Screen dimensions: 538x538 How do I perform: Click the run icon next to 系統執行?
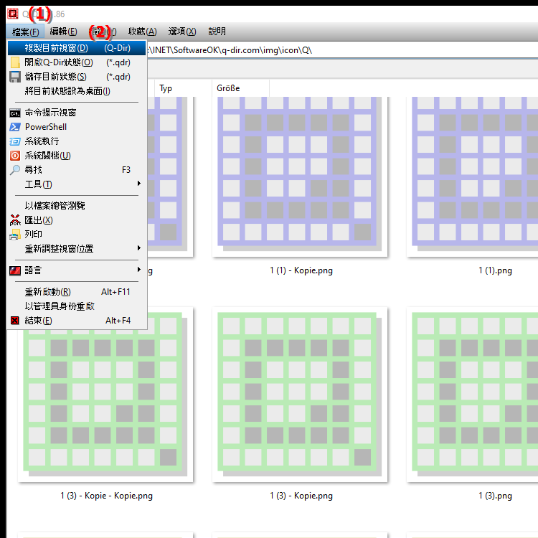15,141
